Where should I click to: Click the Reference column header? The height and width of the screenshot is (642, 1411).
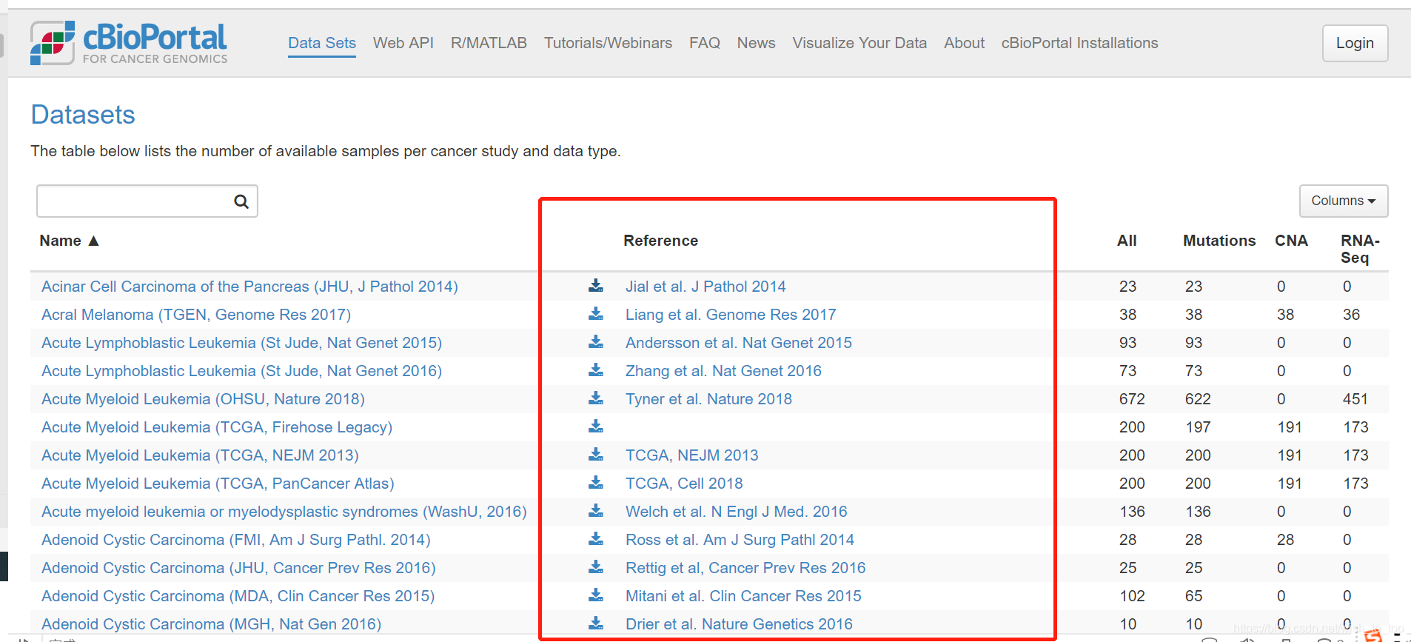coord(660,241)
